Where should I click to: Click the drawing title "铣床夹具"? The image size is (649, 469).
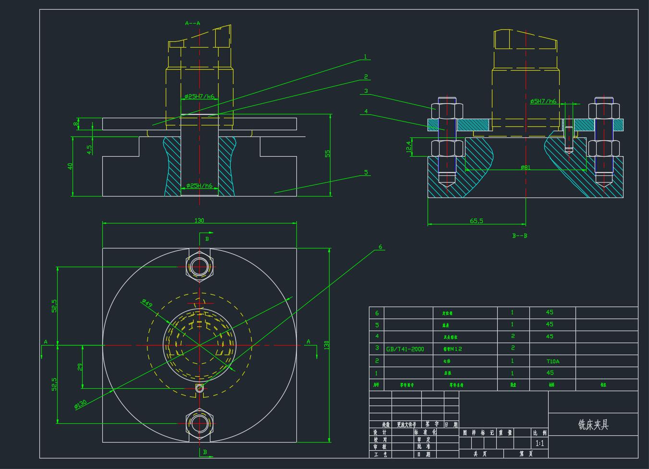[593, 425]
